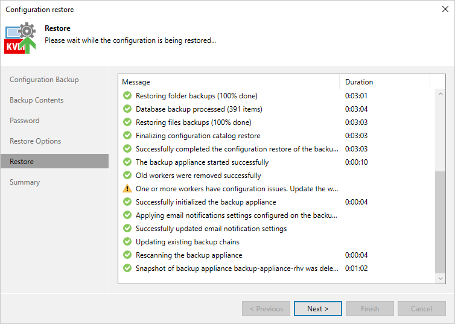455x324 pixels.
Task: Select the Password wizard step
Action: tap(25, 121)
